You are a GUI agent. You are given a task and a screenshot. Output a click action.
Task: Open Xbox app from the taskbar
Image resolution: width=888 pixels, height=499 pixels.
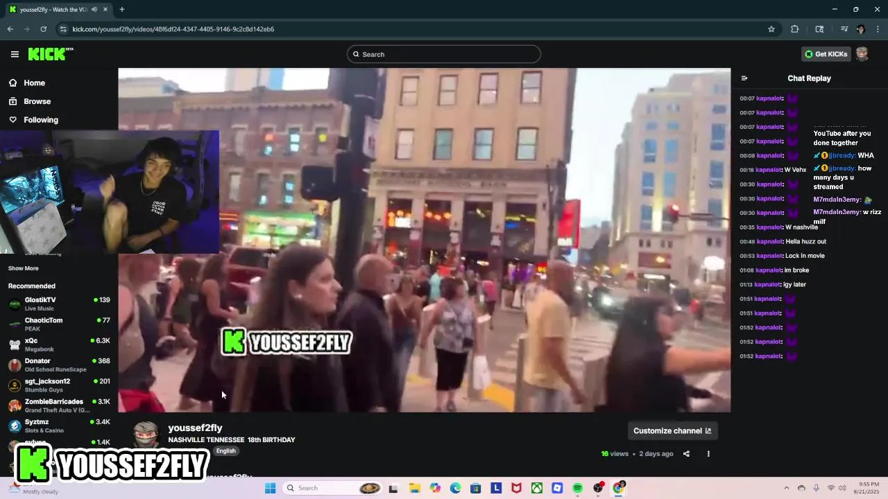[537, 488]
